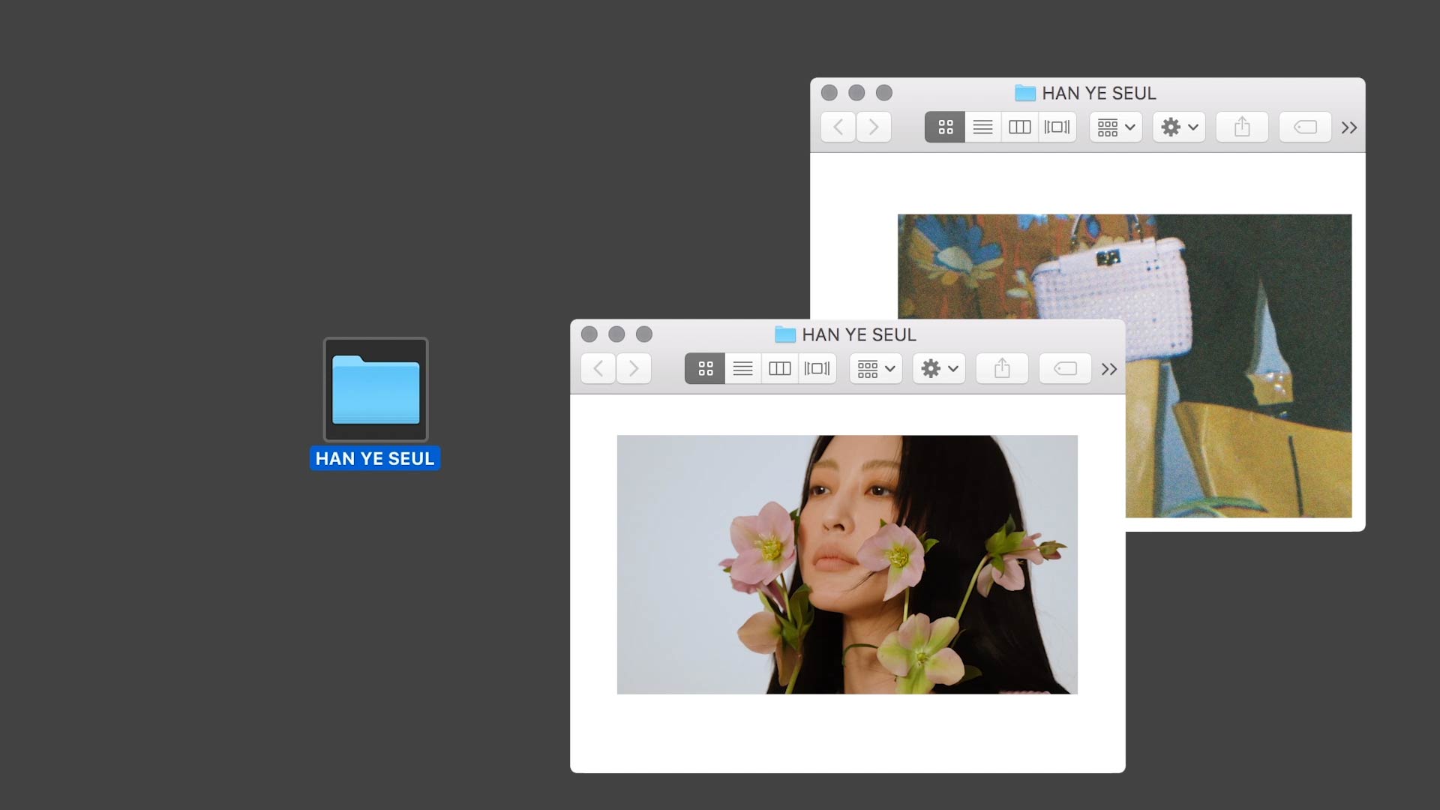Select the HAN YE SEUL desktop folder

point(376,390)
